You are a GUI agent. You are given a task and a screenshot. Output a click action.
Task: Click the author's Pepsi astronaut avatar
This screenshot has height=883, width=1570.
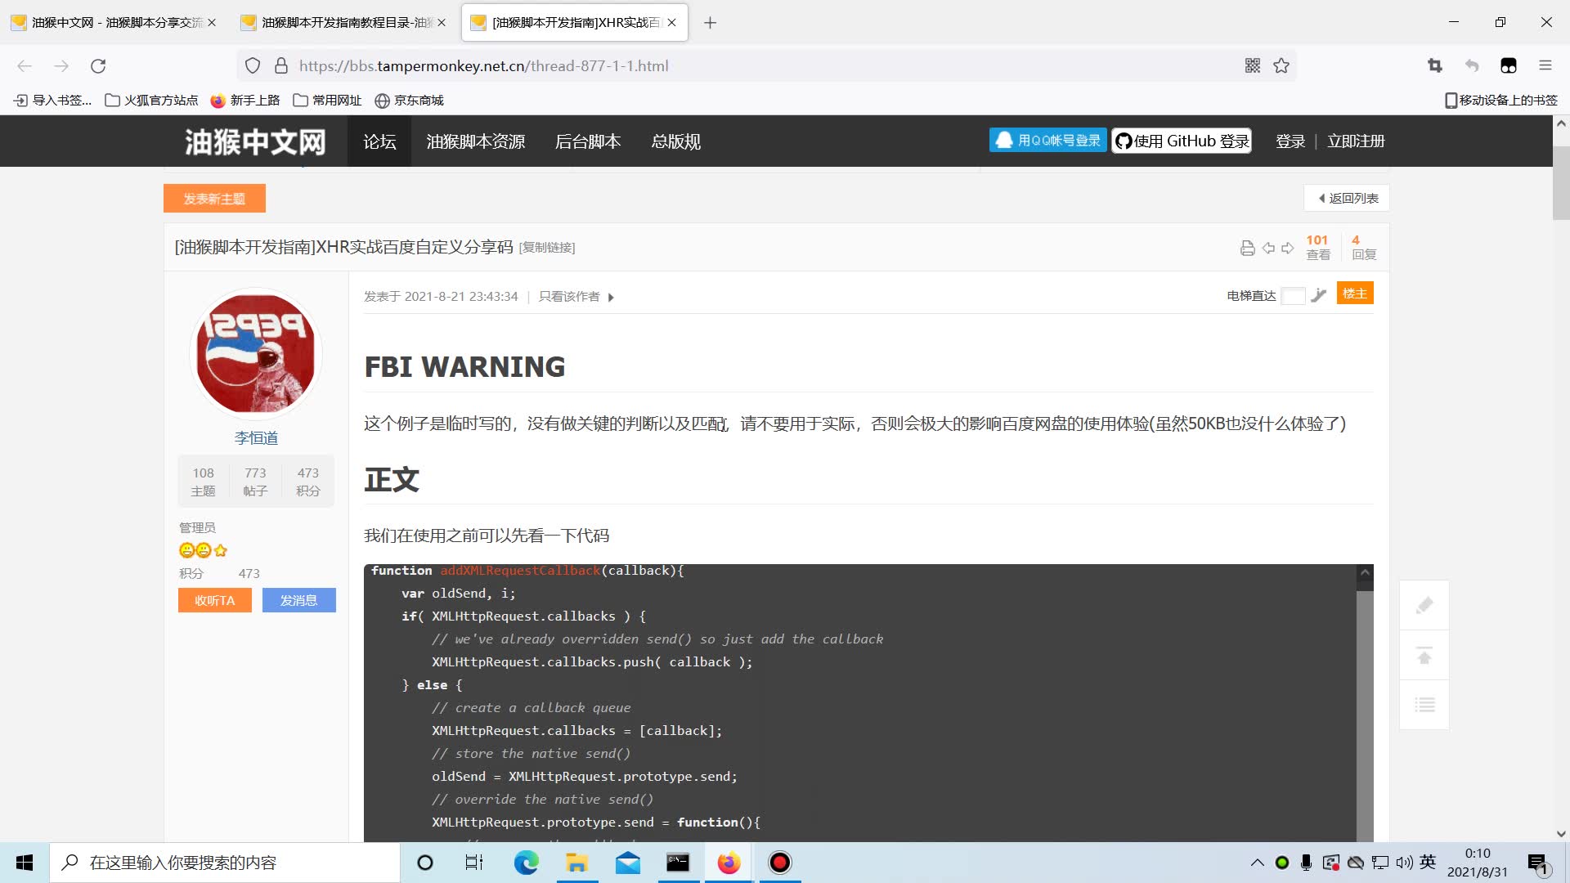pos(256,354)
